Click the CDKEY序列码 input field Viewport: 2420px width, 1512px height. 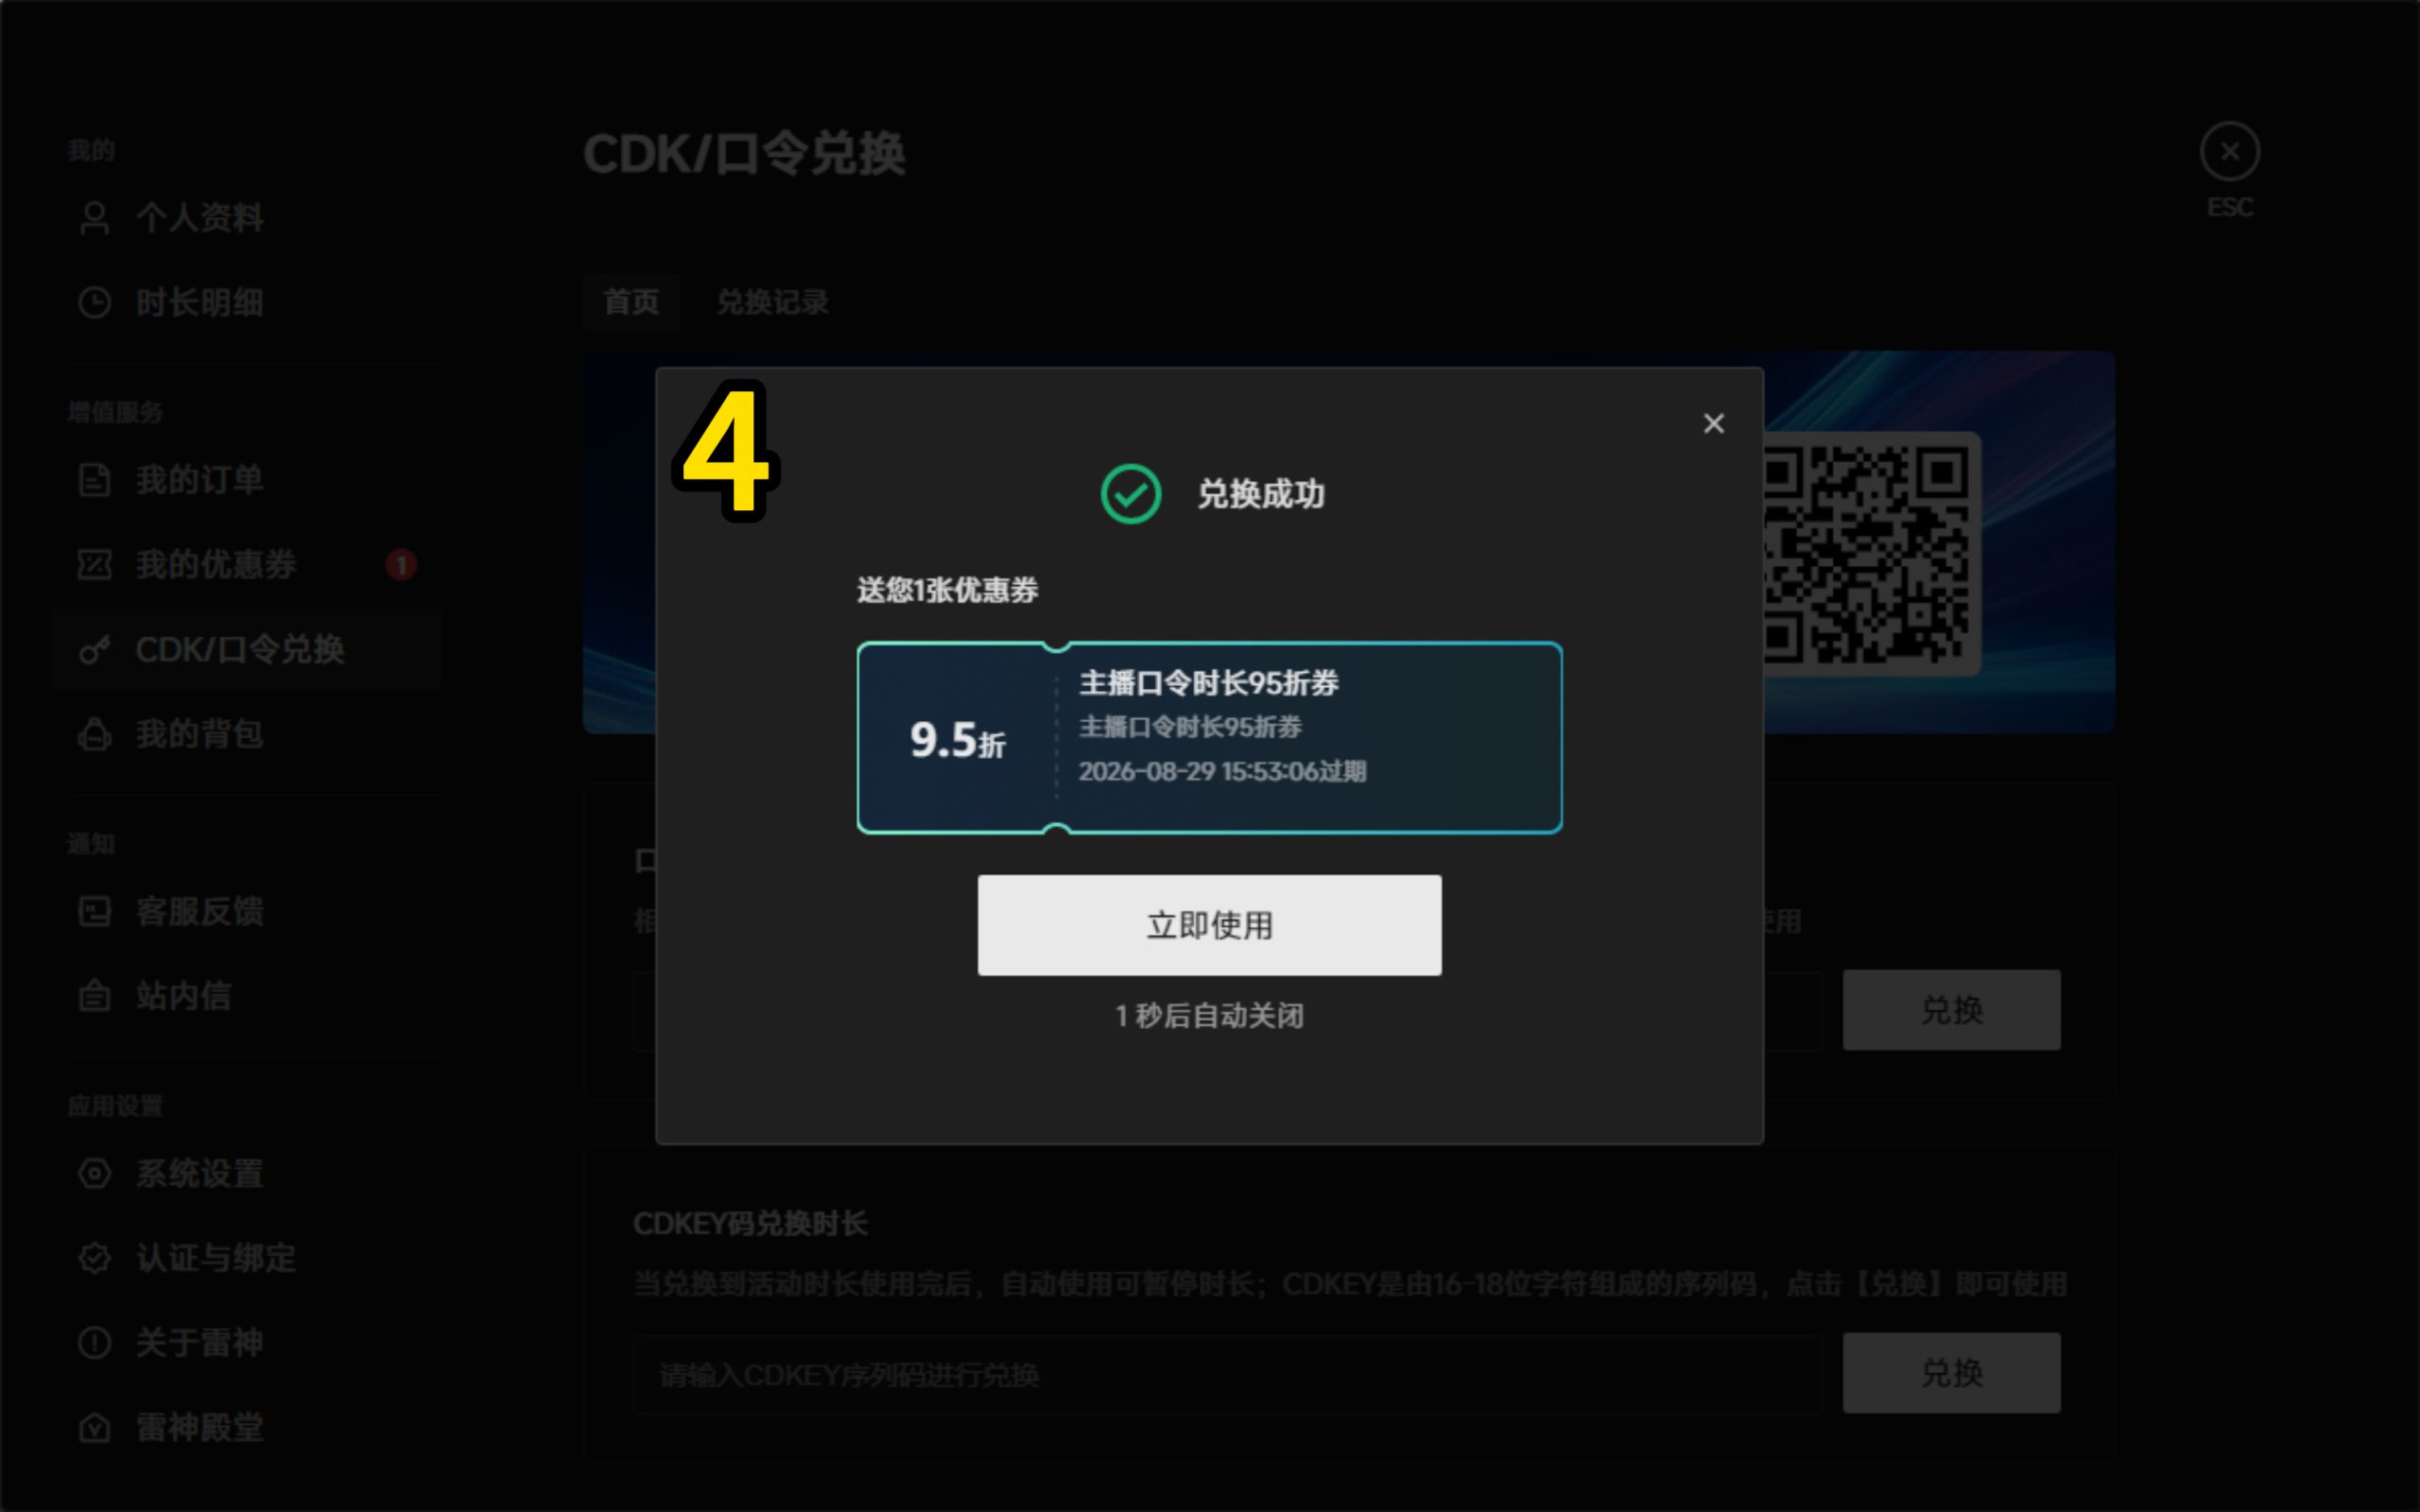tap(1227, 1375)
